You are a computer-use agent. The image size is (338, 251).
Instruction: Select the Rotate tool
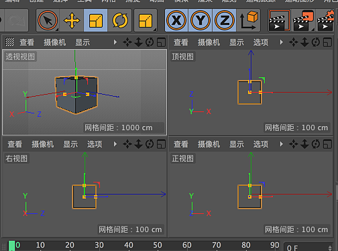click(x=120, y=20)
